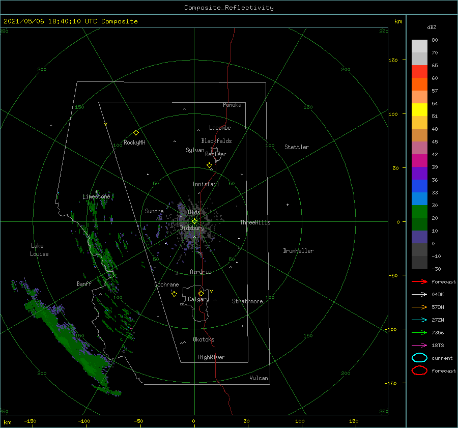Click the 18TS legend text label
458x428 pixels.
coord(438,346)
